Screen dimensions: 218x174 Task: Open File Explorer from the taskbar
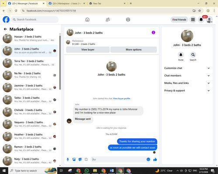95,171
